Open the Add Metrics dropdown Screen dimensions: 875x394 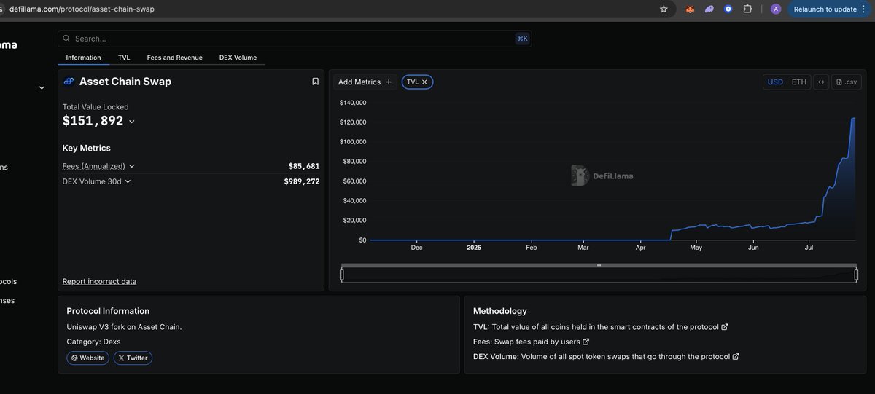(365, 82)
